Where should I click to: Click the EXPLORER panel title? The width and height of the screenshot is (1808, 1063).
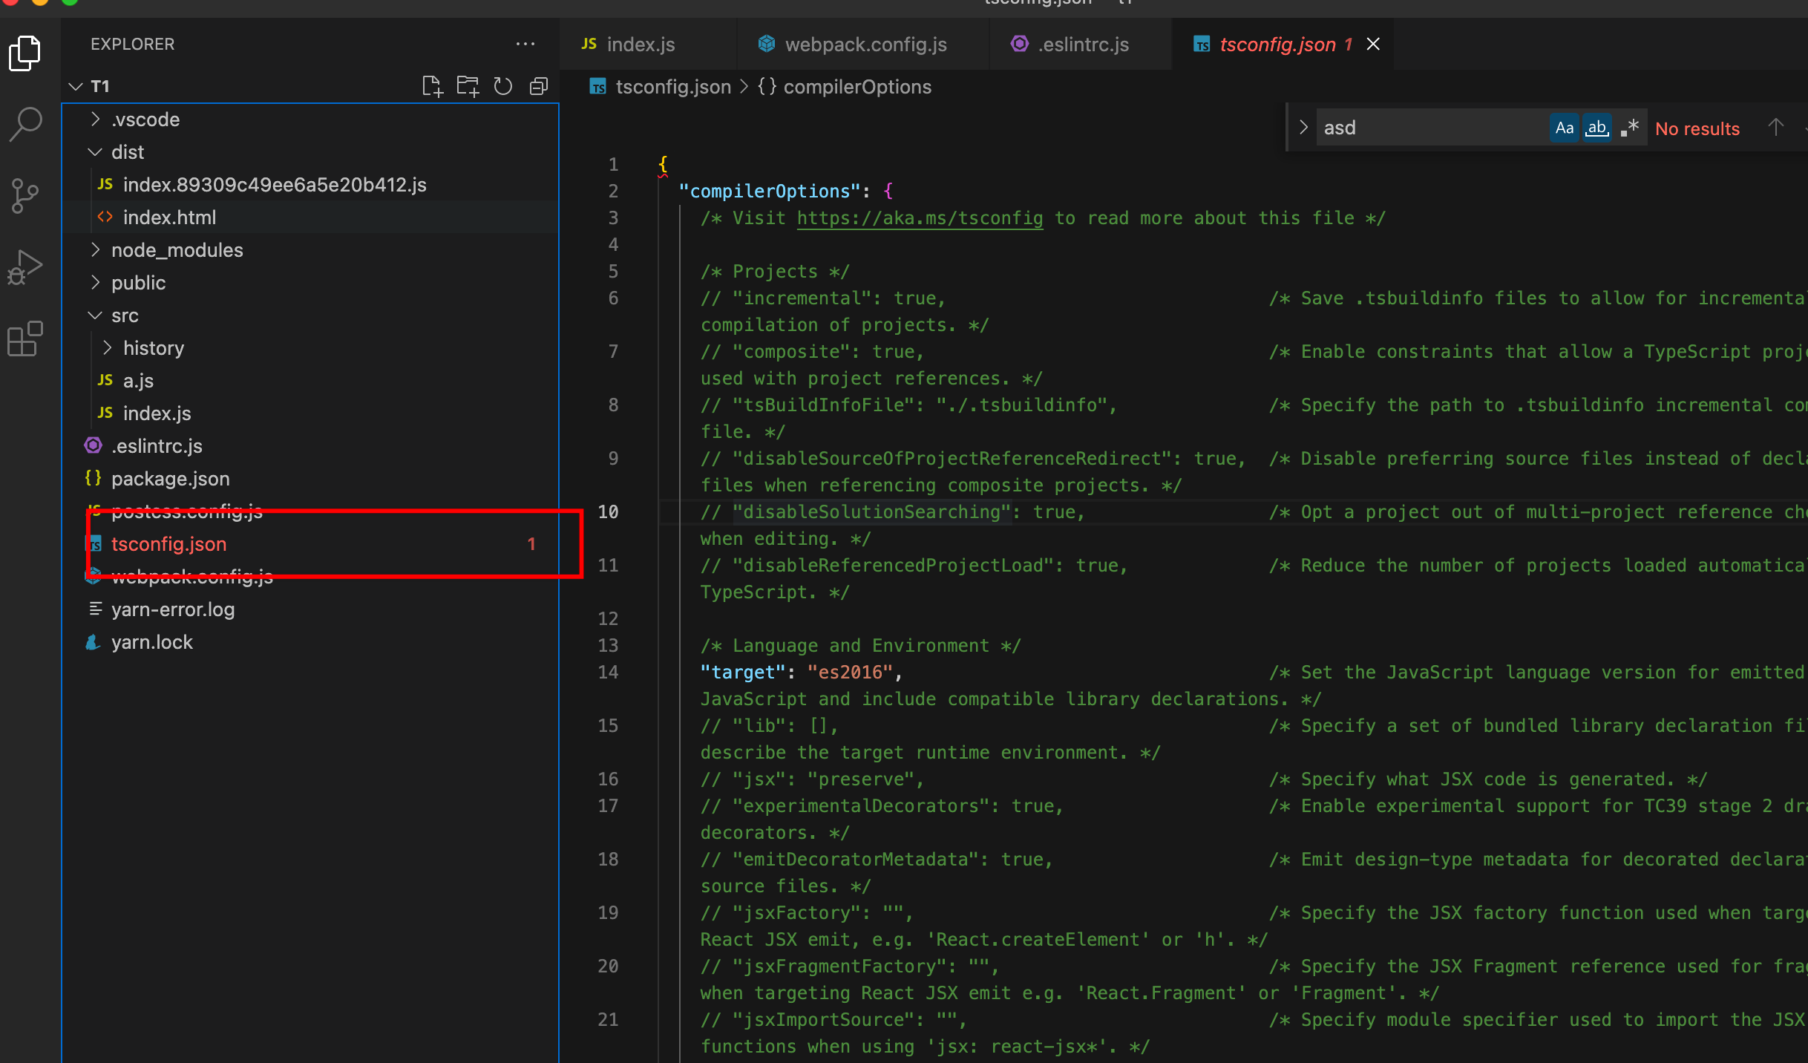133,44
